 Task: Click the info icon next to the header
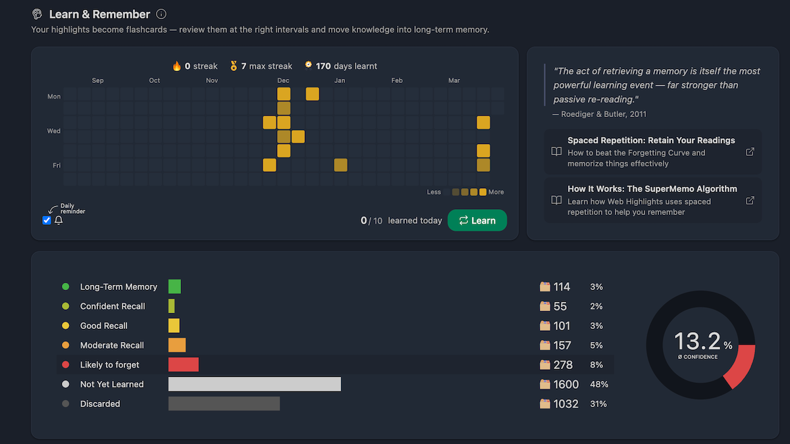tap(160, 13)
